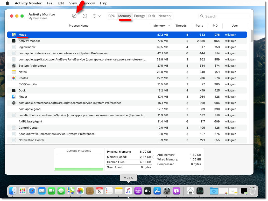Select the Control Center process row

(127, 128)
